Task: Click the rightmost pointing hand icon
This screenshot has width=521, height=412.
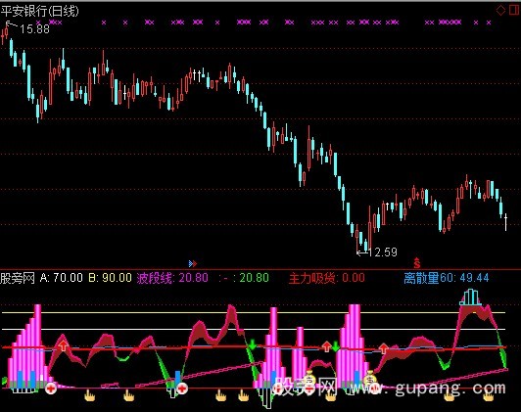Action: click(x=488, y=395)
